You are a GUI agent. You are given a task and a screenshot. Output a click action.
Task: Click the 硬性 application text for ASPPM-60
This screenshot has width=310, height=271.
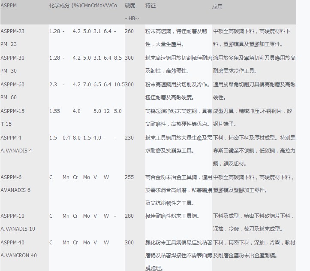tap(220, 97)
